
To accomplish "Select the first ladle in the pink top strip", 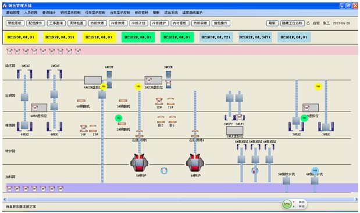I will (9, 51).
